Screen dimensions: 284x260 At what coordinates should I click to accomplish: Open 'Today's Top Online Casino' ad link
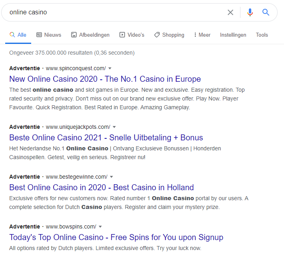[x=116, y=238]
